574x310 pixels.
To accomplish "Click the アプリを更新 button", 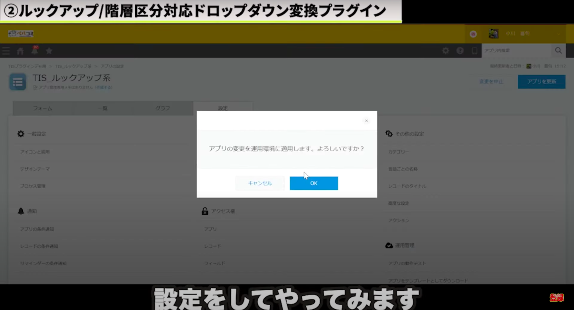I will 541,81.
